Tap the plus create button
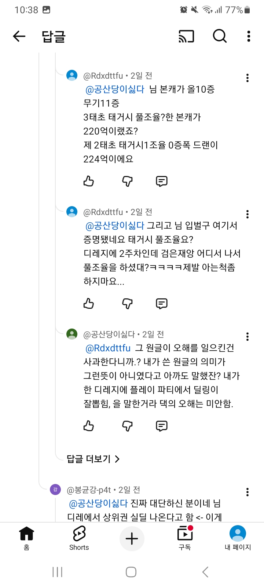This screenshot has height=588, width=264. coord(132,539)
